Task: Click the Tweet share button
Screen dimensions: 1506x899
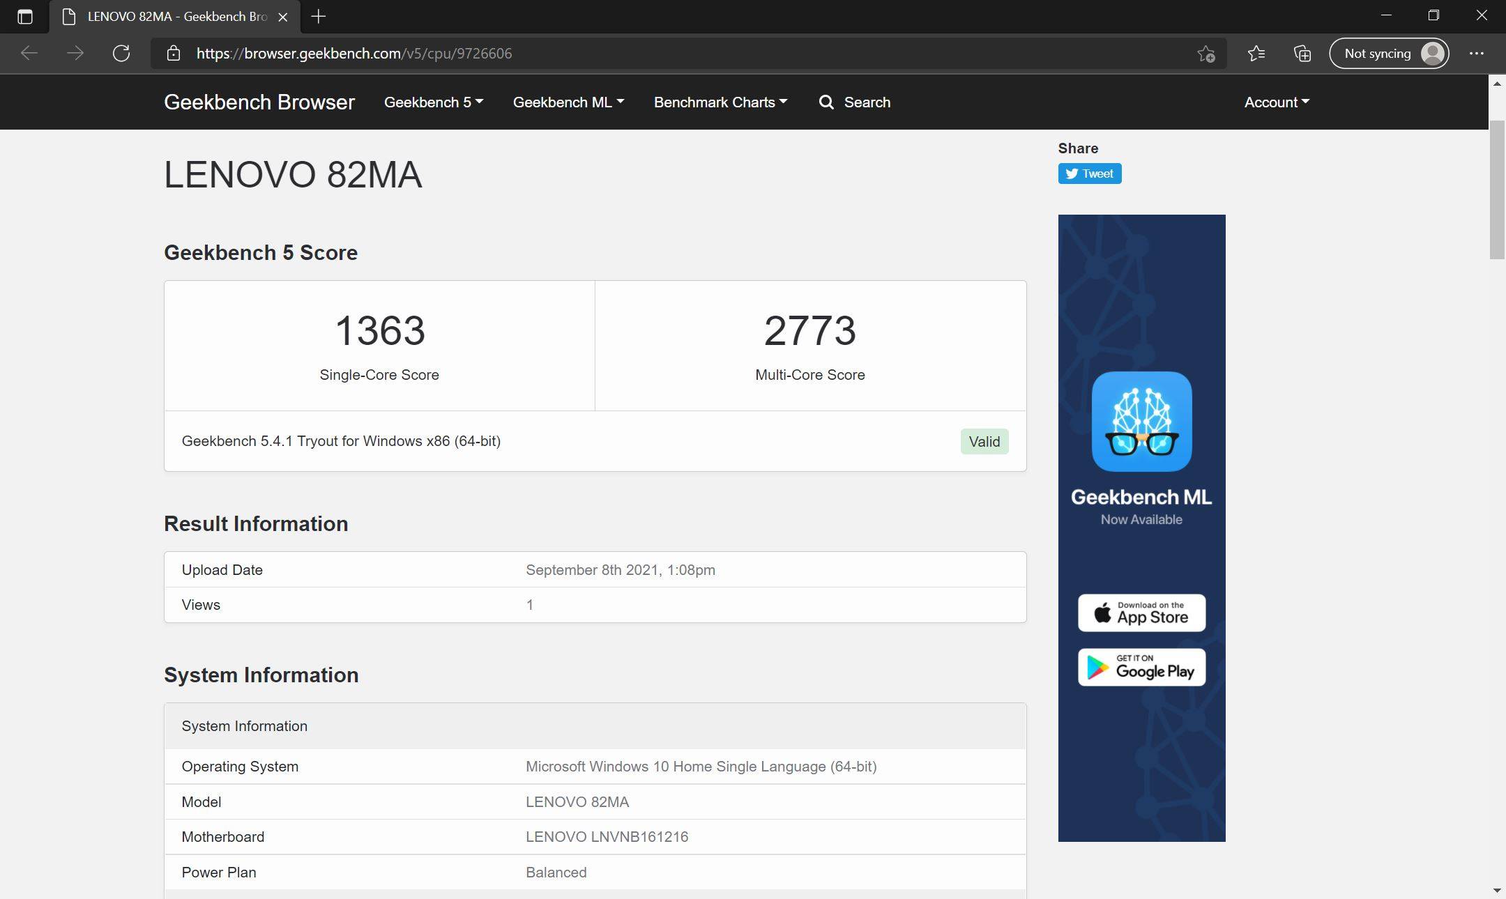Action: pos(1089,174)
